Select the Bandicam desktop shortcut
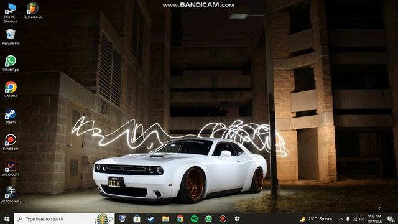The width and height of the screenshot is (398, 224). click(11, 142)
